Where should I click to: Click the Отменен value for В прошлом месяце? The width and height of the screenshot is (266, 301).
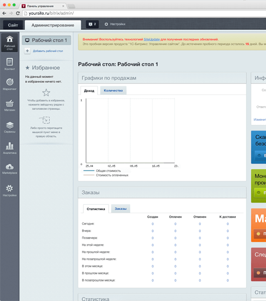pos(199,273)
